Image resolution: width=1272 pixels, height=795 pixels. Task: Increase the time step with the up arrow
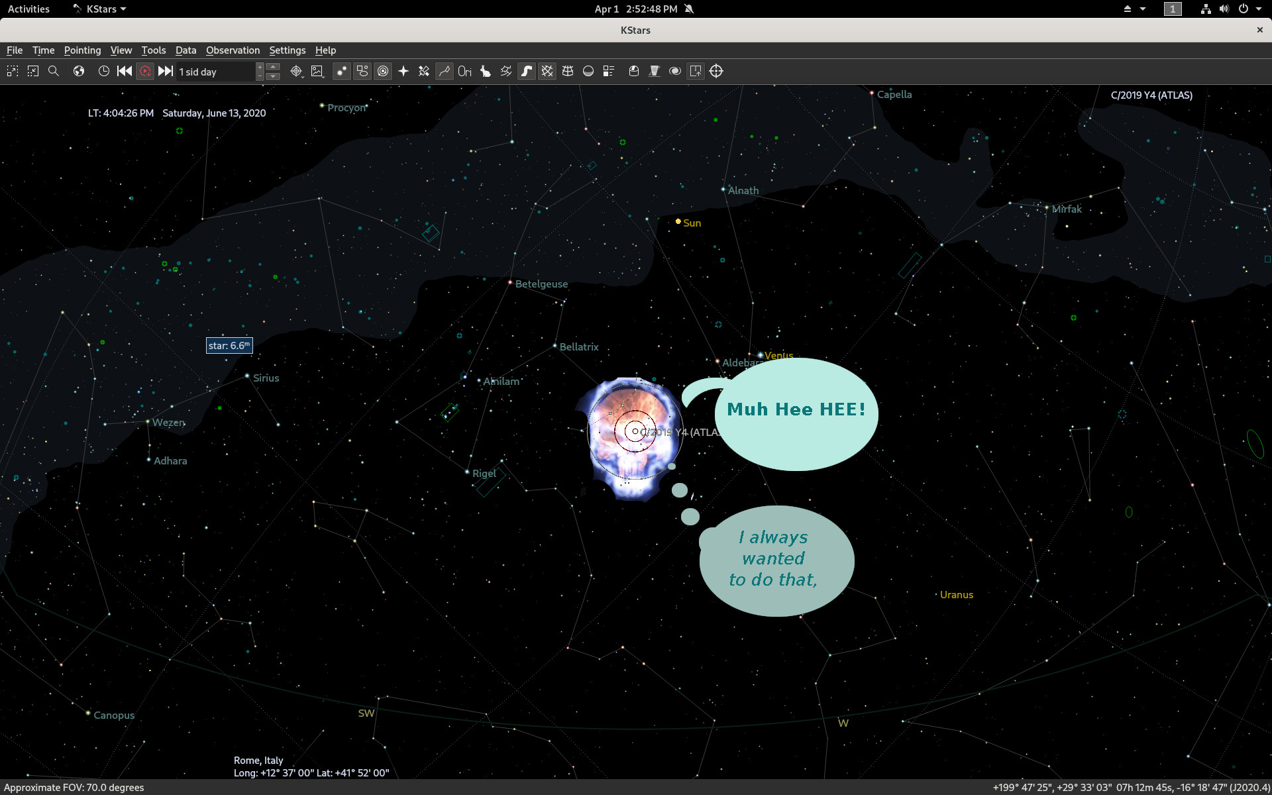tap(274, 67)
